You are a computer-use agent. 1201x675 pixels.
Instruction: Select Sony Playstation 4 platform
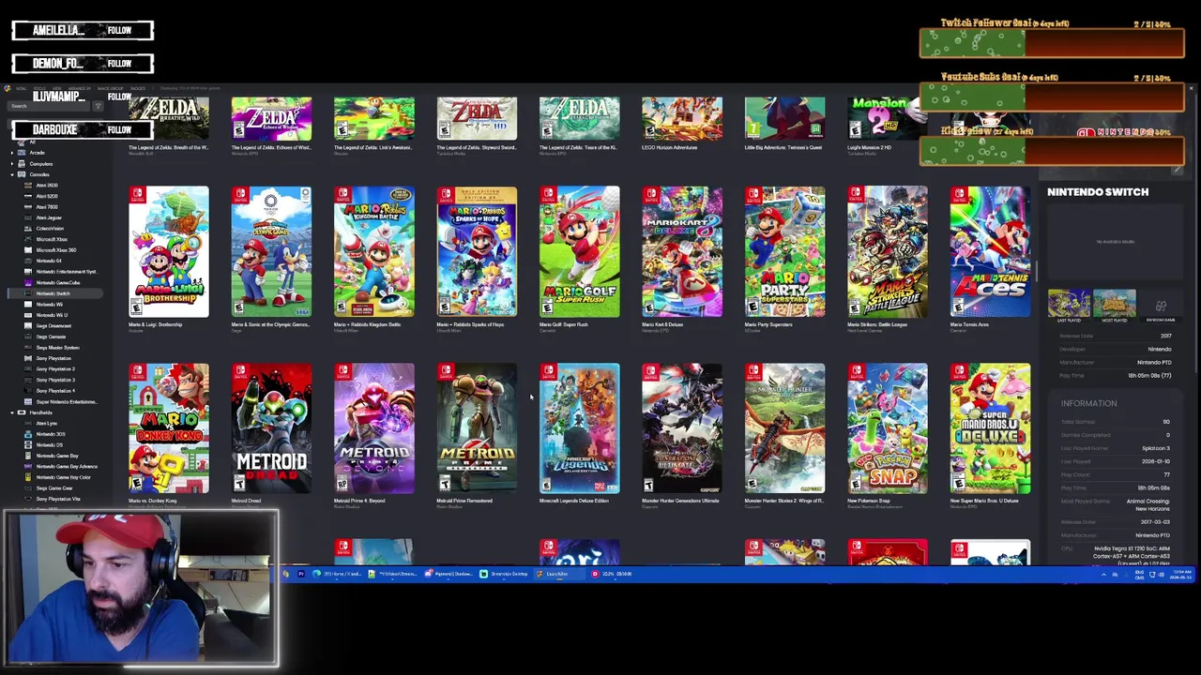[55, 391]
